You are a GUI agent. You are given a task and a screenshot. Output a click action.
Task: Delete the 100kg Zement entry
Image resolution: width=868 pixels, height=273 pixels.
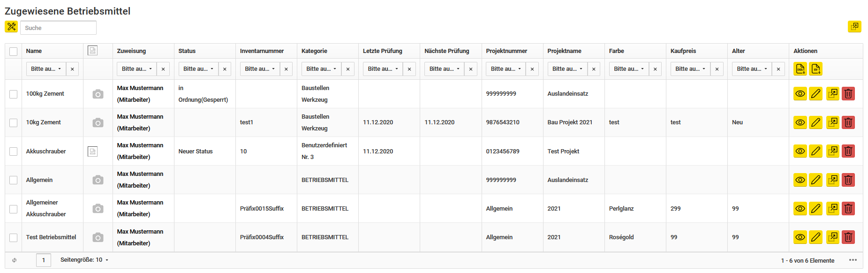[x=848, y=94]
